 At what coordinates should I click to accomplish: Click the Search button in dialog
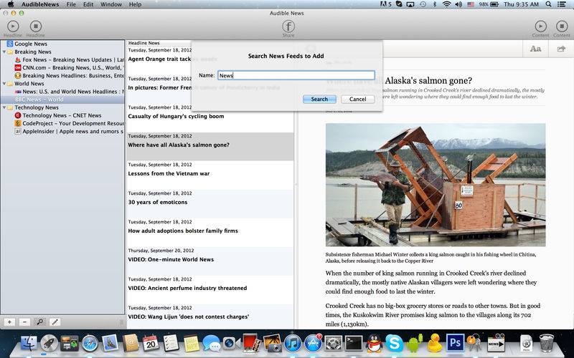click(319, 99)
